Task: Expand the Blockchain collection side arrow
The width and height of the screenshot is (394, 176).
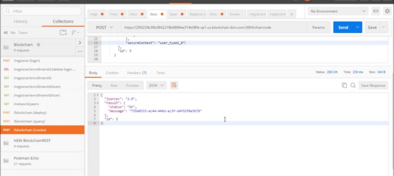Action: [x=80, y=43]
